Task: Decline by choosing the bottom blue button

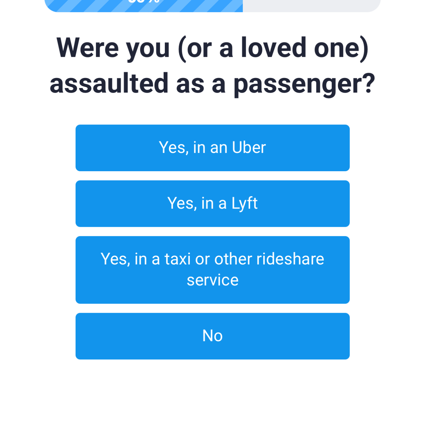Action: pos(212,336)
